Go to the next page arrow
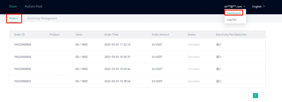This screenshot has height=102, width=282. click(262, 96)
